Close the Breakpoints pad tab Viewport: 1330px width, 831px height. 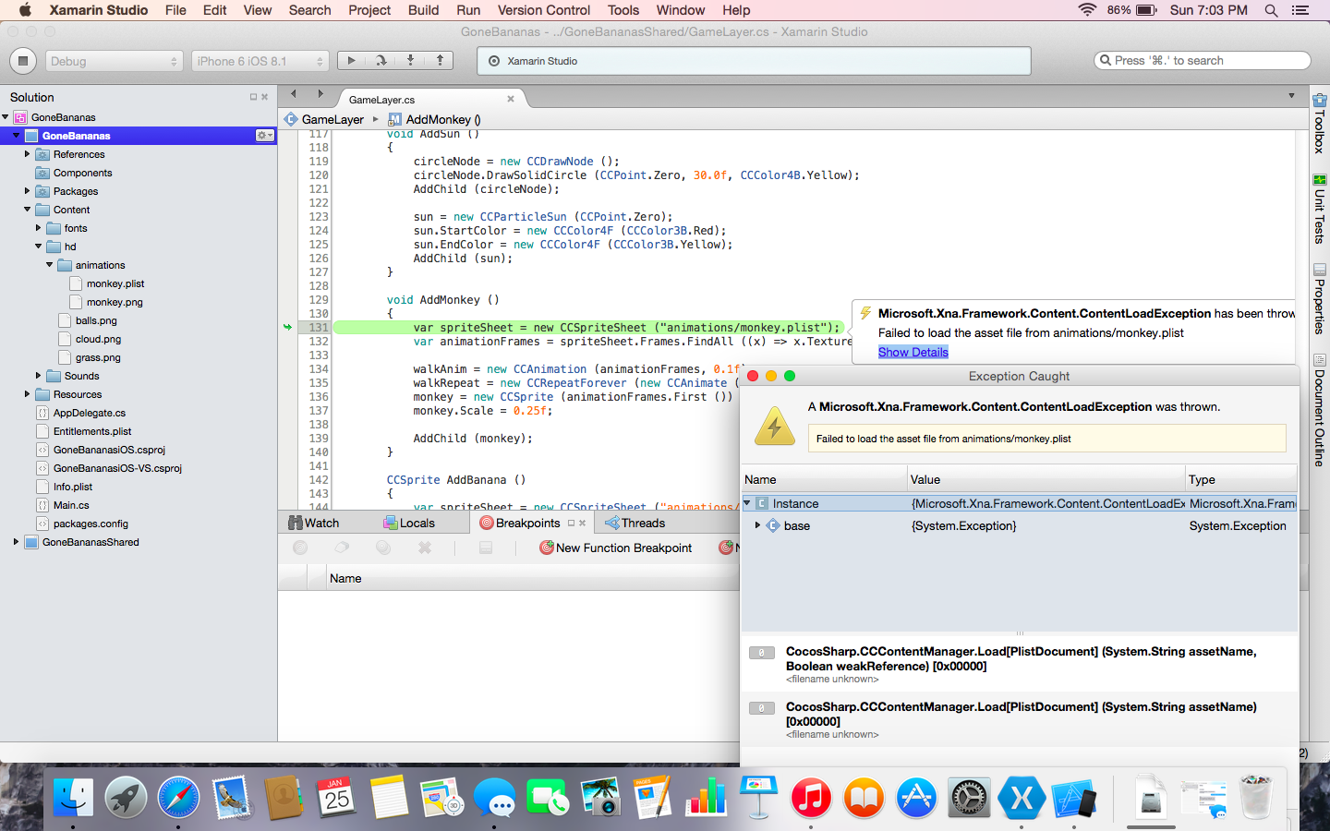coord(583,524)
